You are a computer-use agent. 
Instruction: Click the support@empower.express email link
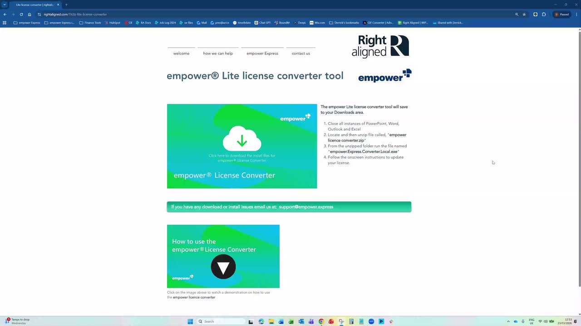(x=306, y=207)
